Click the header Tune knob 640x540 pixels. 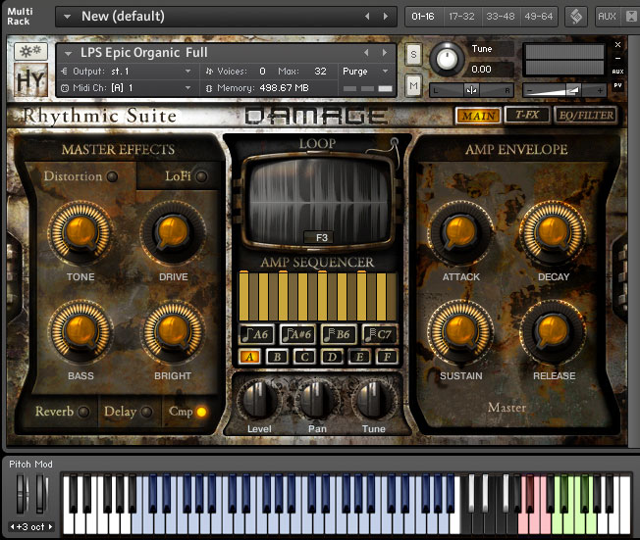(x=447, y=59)
